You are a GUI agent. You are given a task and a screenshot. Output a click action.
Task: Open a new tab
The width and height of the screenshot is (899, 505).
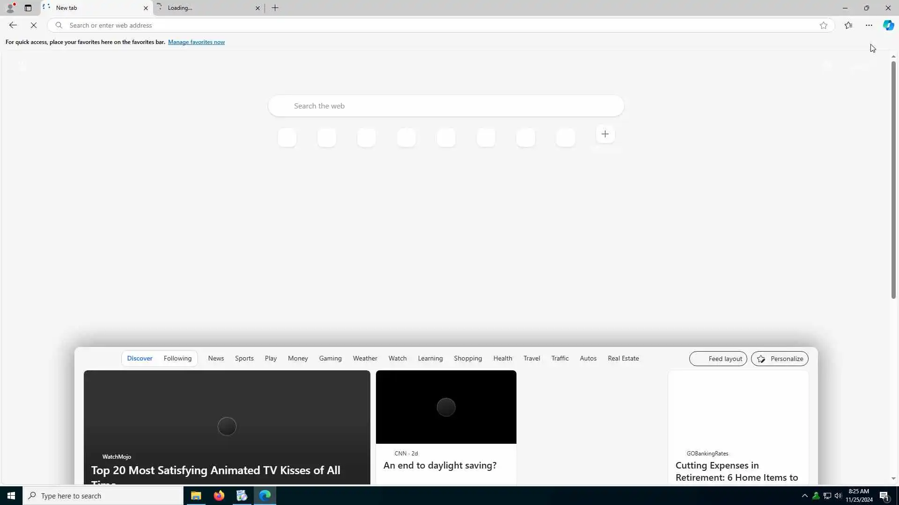coord(275,8)
